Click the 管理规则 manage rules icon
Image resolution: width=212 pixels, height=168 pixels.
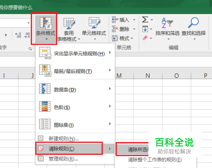(x=41, y=159)
